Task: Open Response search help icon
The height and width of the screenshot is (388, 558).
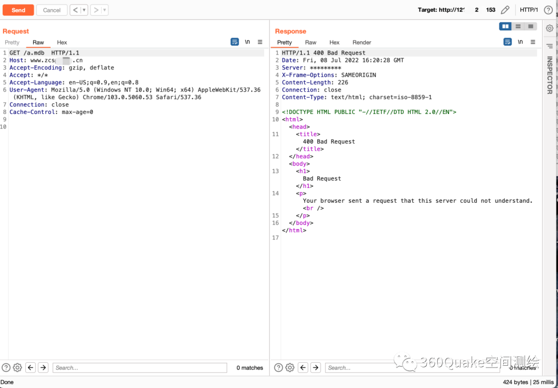Action: [278, 367]
